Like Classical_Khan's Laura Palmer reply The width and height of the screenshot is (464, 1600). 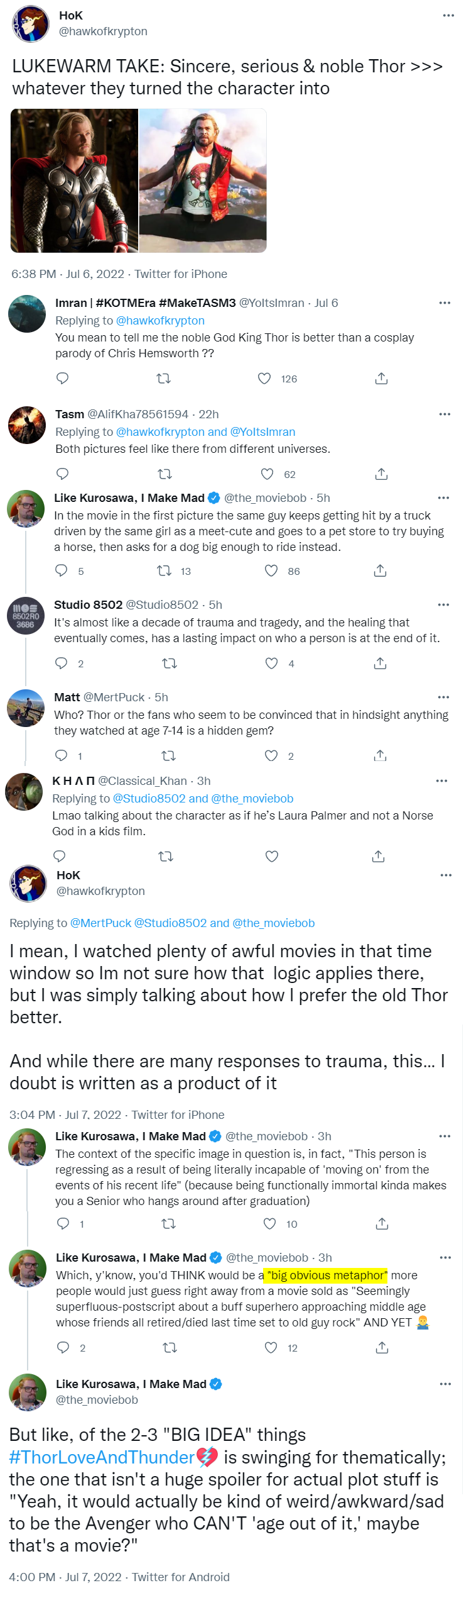click(x=271, y=857)
